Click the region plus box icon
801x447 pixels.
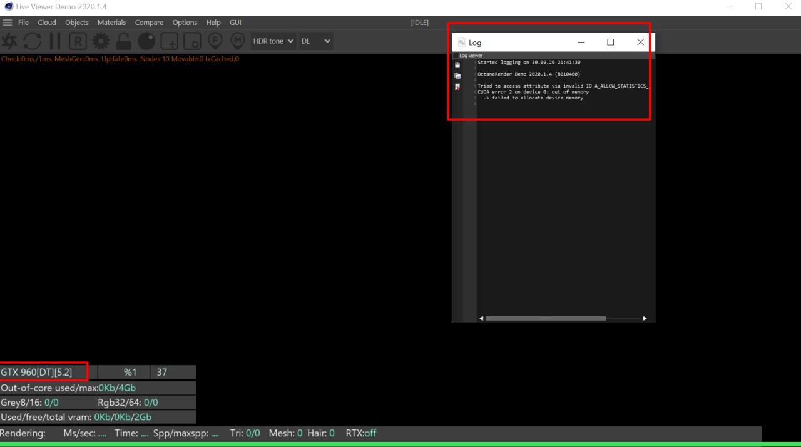169,41
